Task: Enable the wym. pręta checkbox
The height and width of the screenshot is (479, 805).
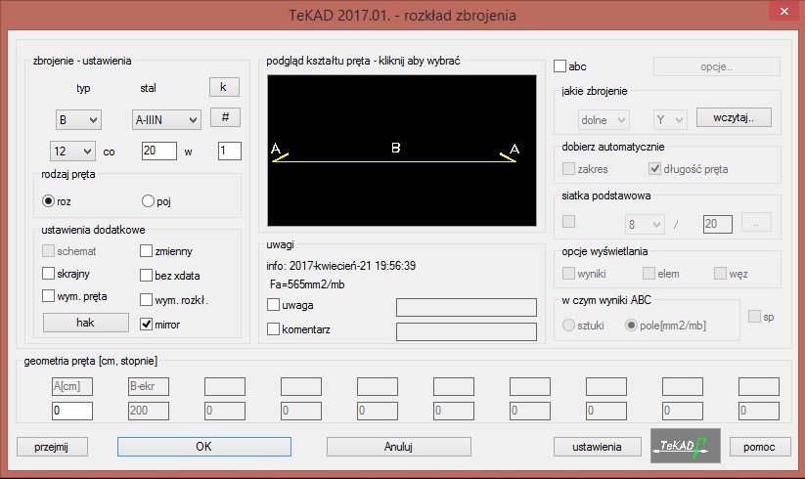Action: pos(48,296)
